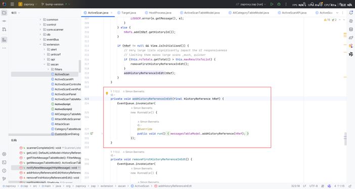Click the warnings count indicator 15

327,20
